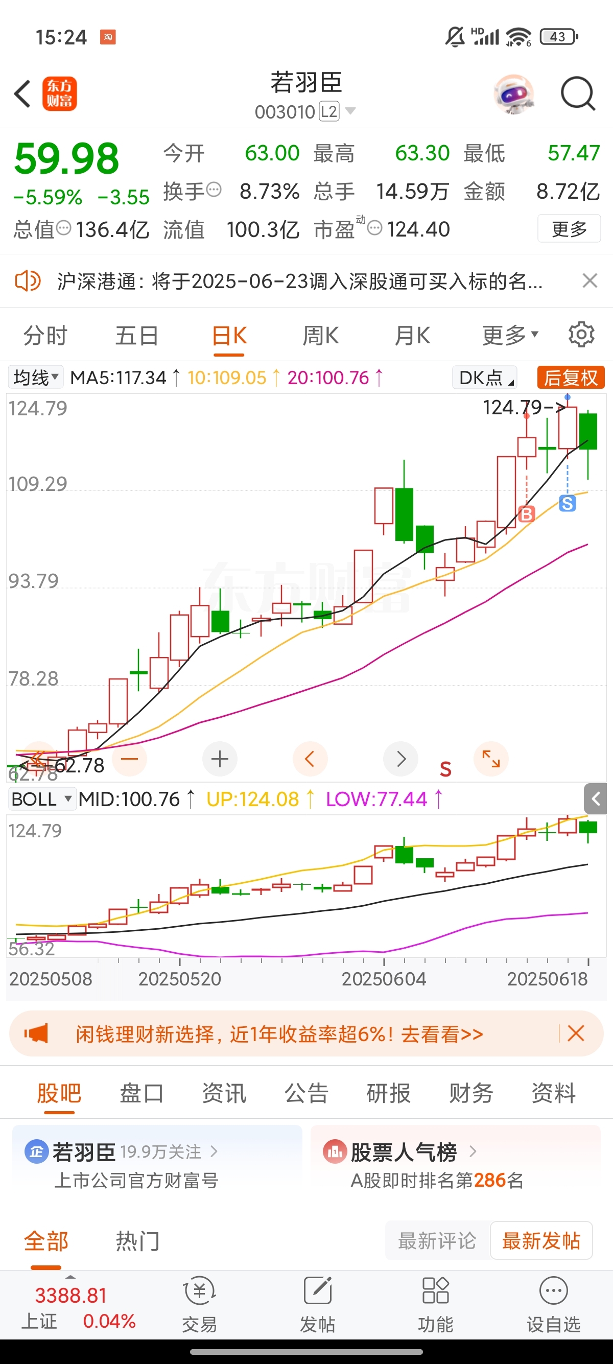This screenshot has height=1364, width=613.
Task: Expand the 更多 chart period dropdown
Action: [x=510, y=335]
